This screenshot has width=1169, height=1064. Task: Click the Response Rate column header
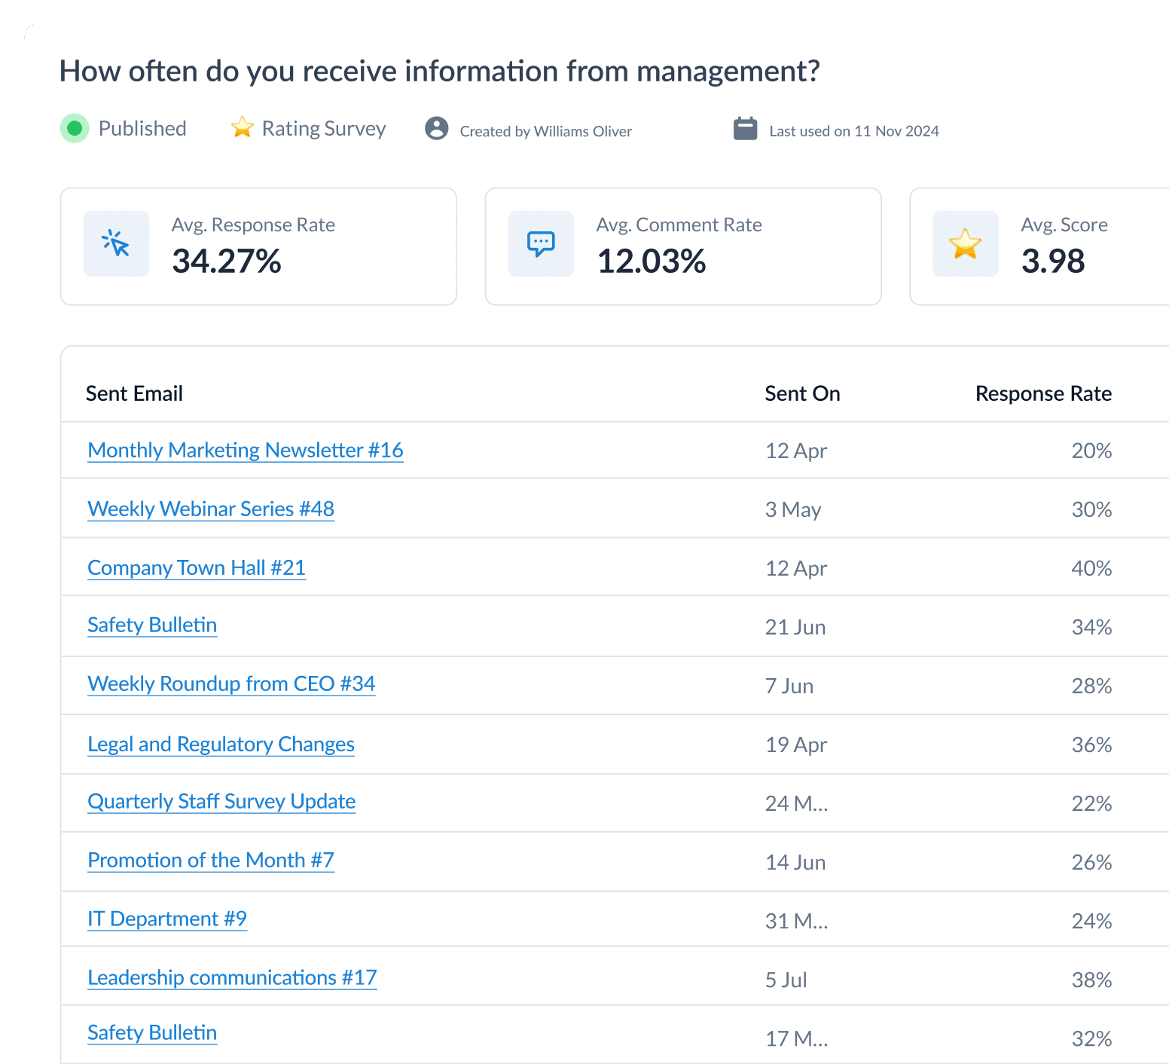click(x=1043, y=393)
